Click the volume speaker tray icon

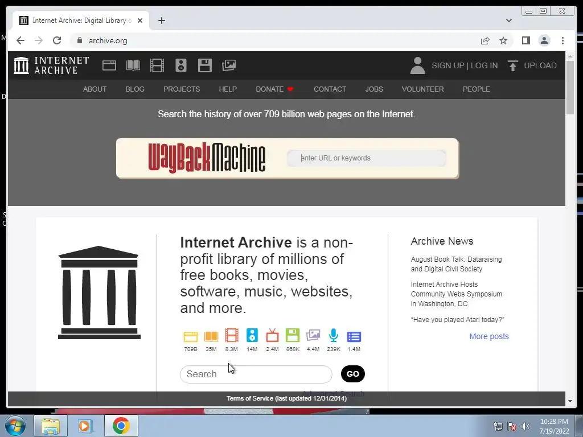point(525,426)
